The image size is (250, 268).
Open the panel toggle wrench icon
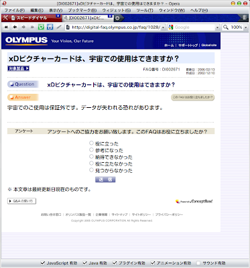[5, 18]
